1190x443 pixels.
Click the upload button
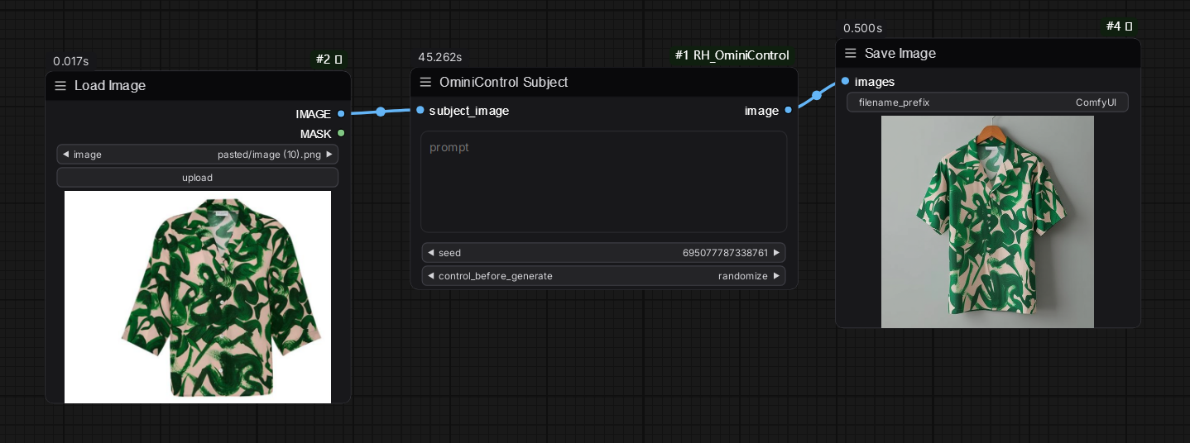[197, 178]
